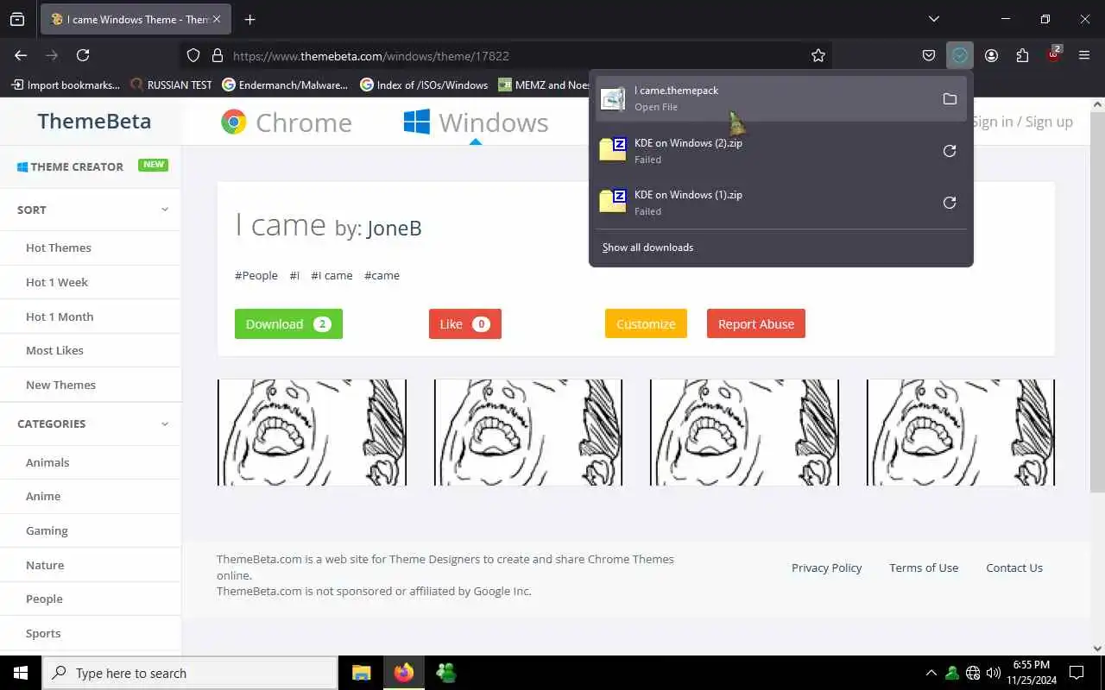
Task: Open Endermanch/Malware bookmark
Action: pos(285,85)
